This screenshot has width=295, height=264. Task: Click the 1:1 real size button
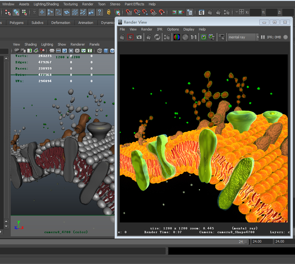click(x=194, y=37)
